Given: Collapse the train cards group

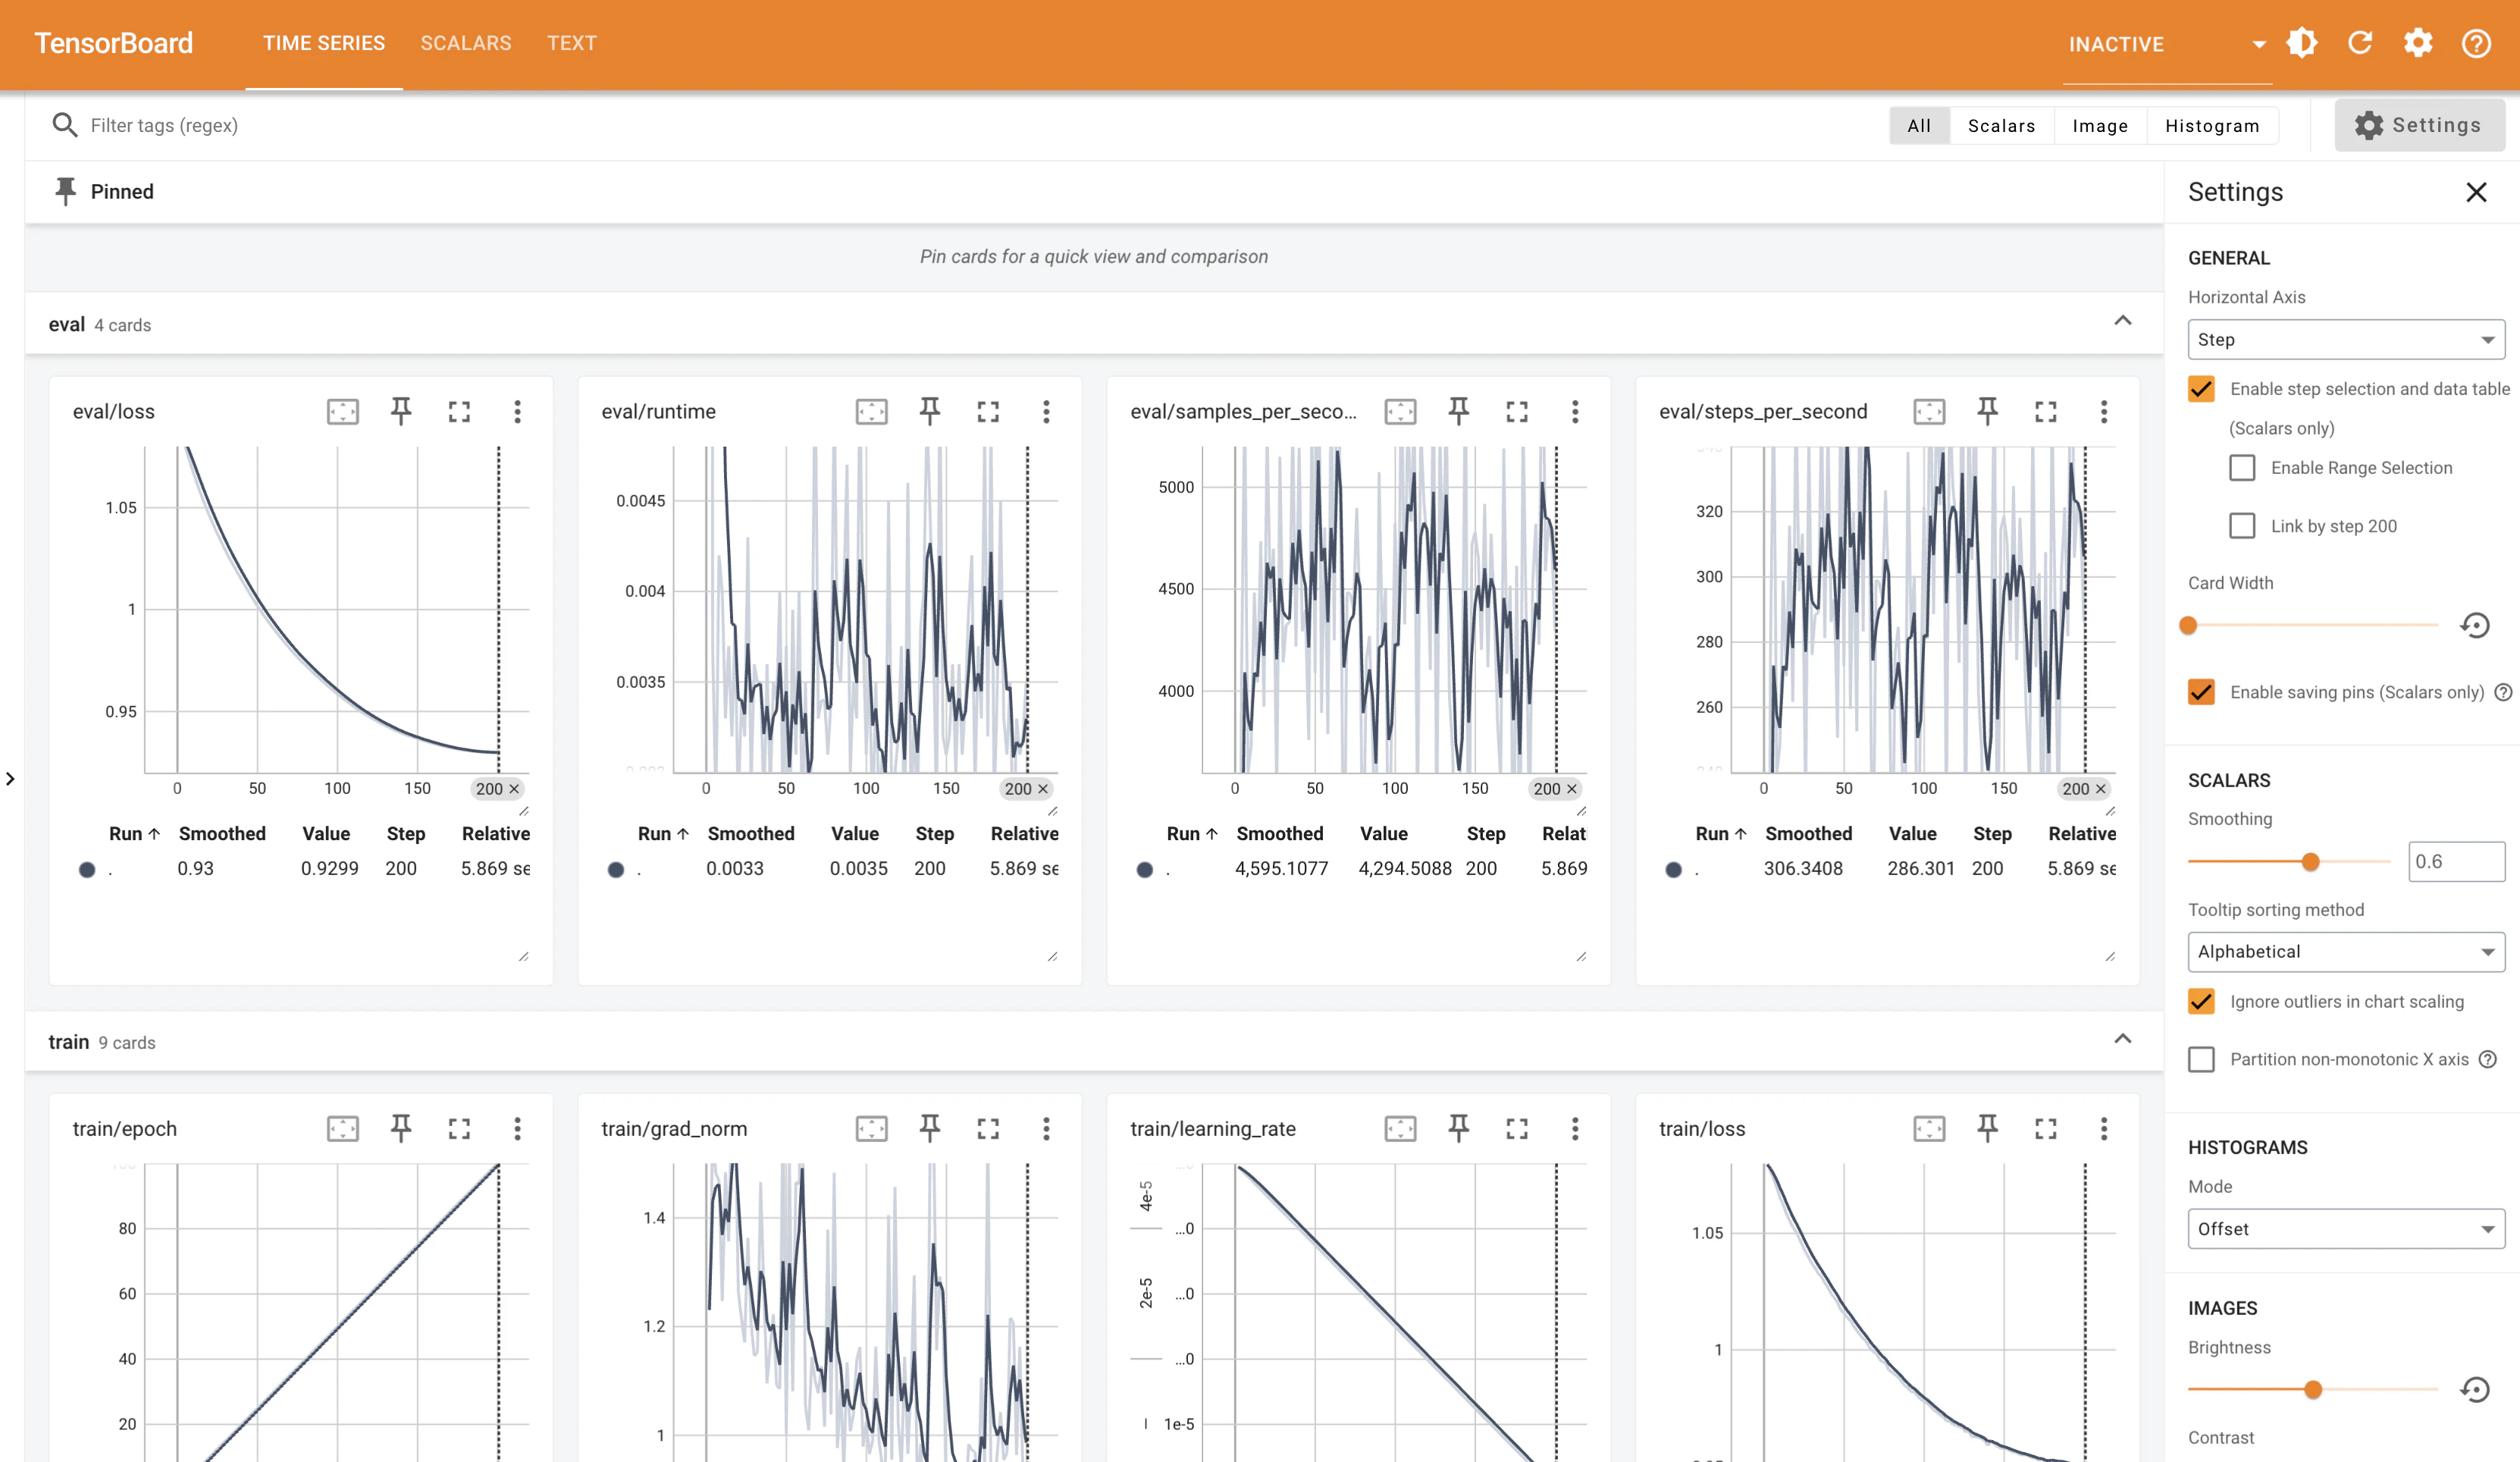Looking at the screenshot, I should (2122, 1039).
